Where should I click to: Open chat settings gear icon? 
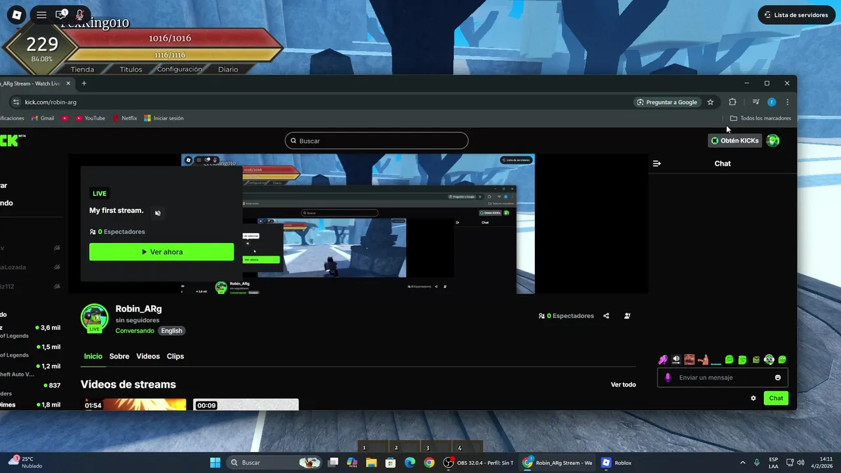pyautogui.click(x=754, y=398)
